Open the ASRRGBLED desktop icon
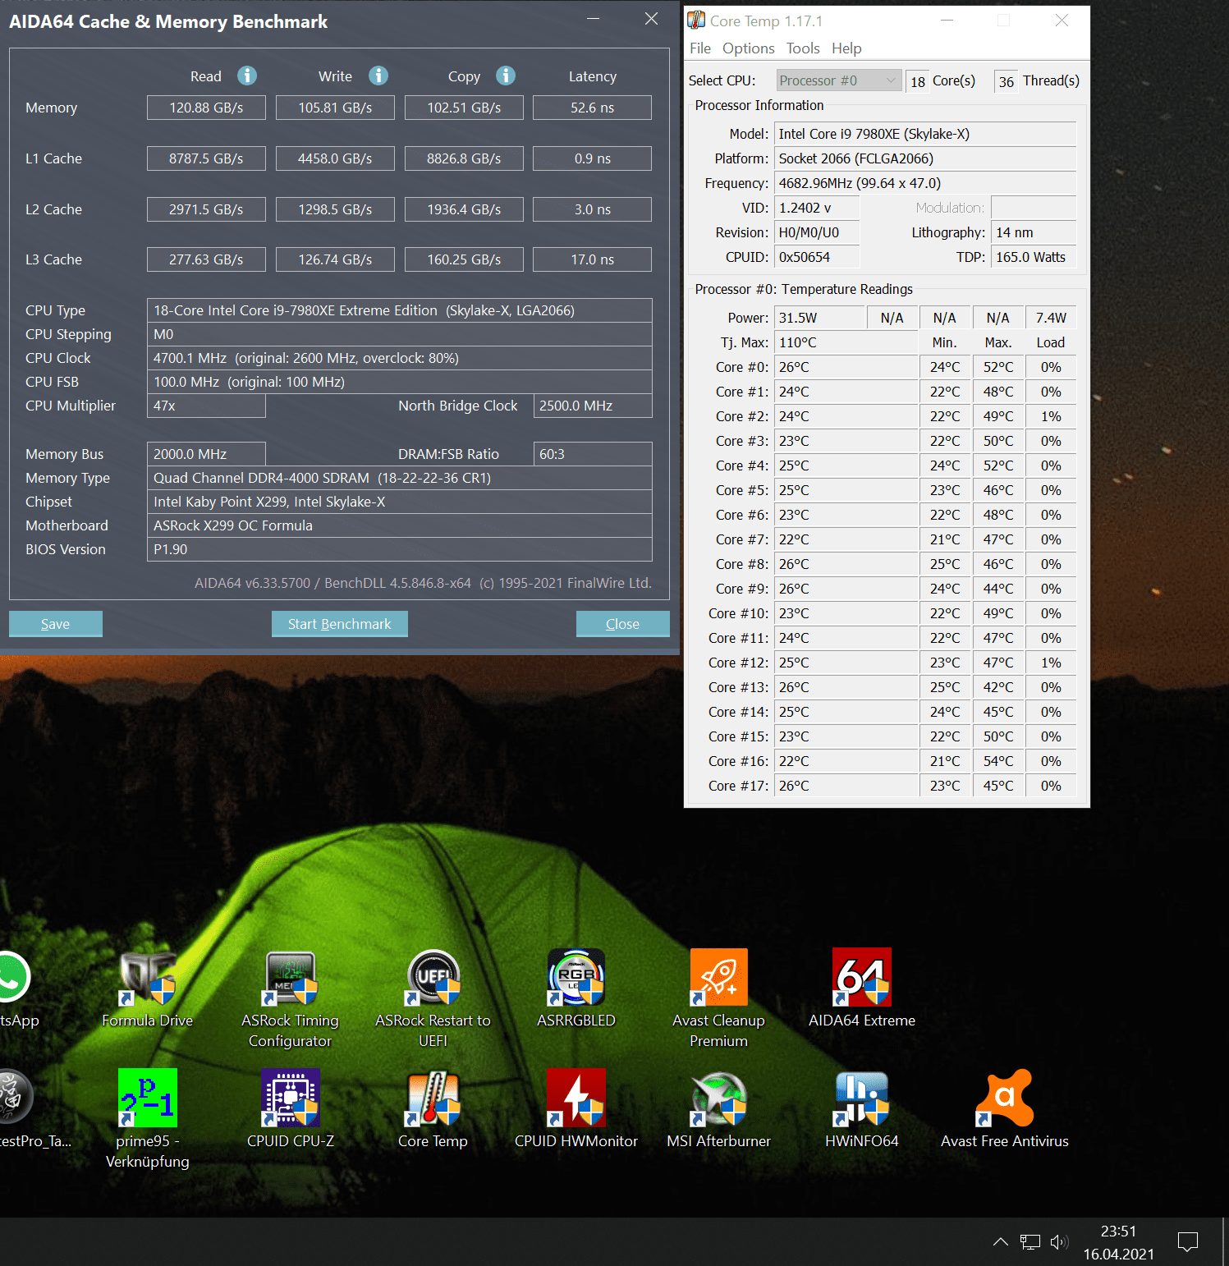 point(576,988)
